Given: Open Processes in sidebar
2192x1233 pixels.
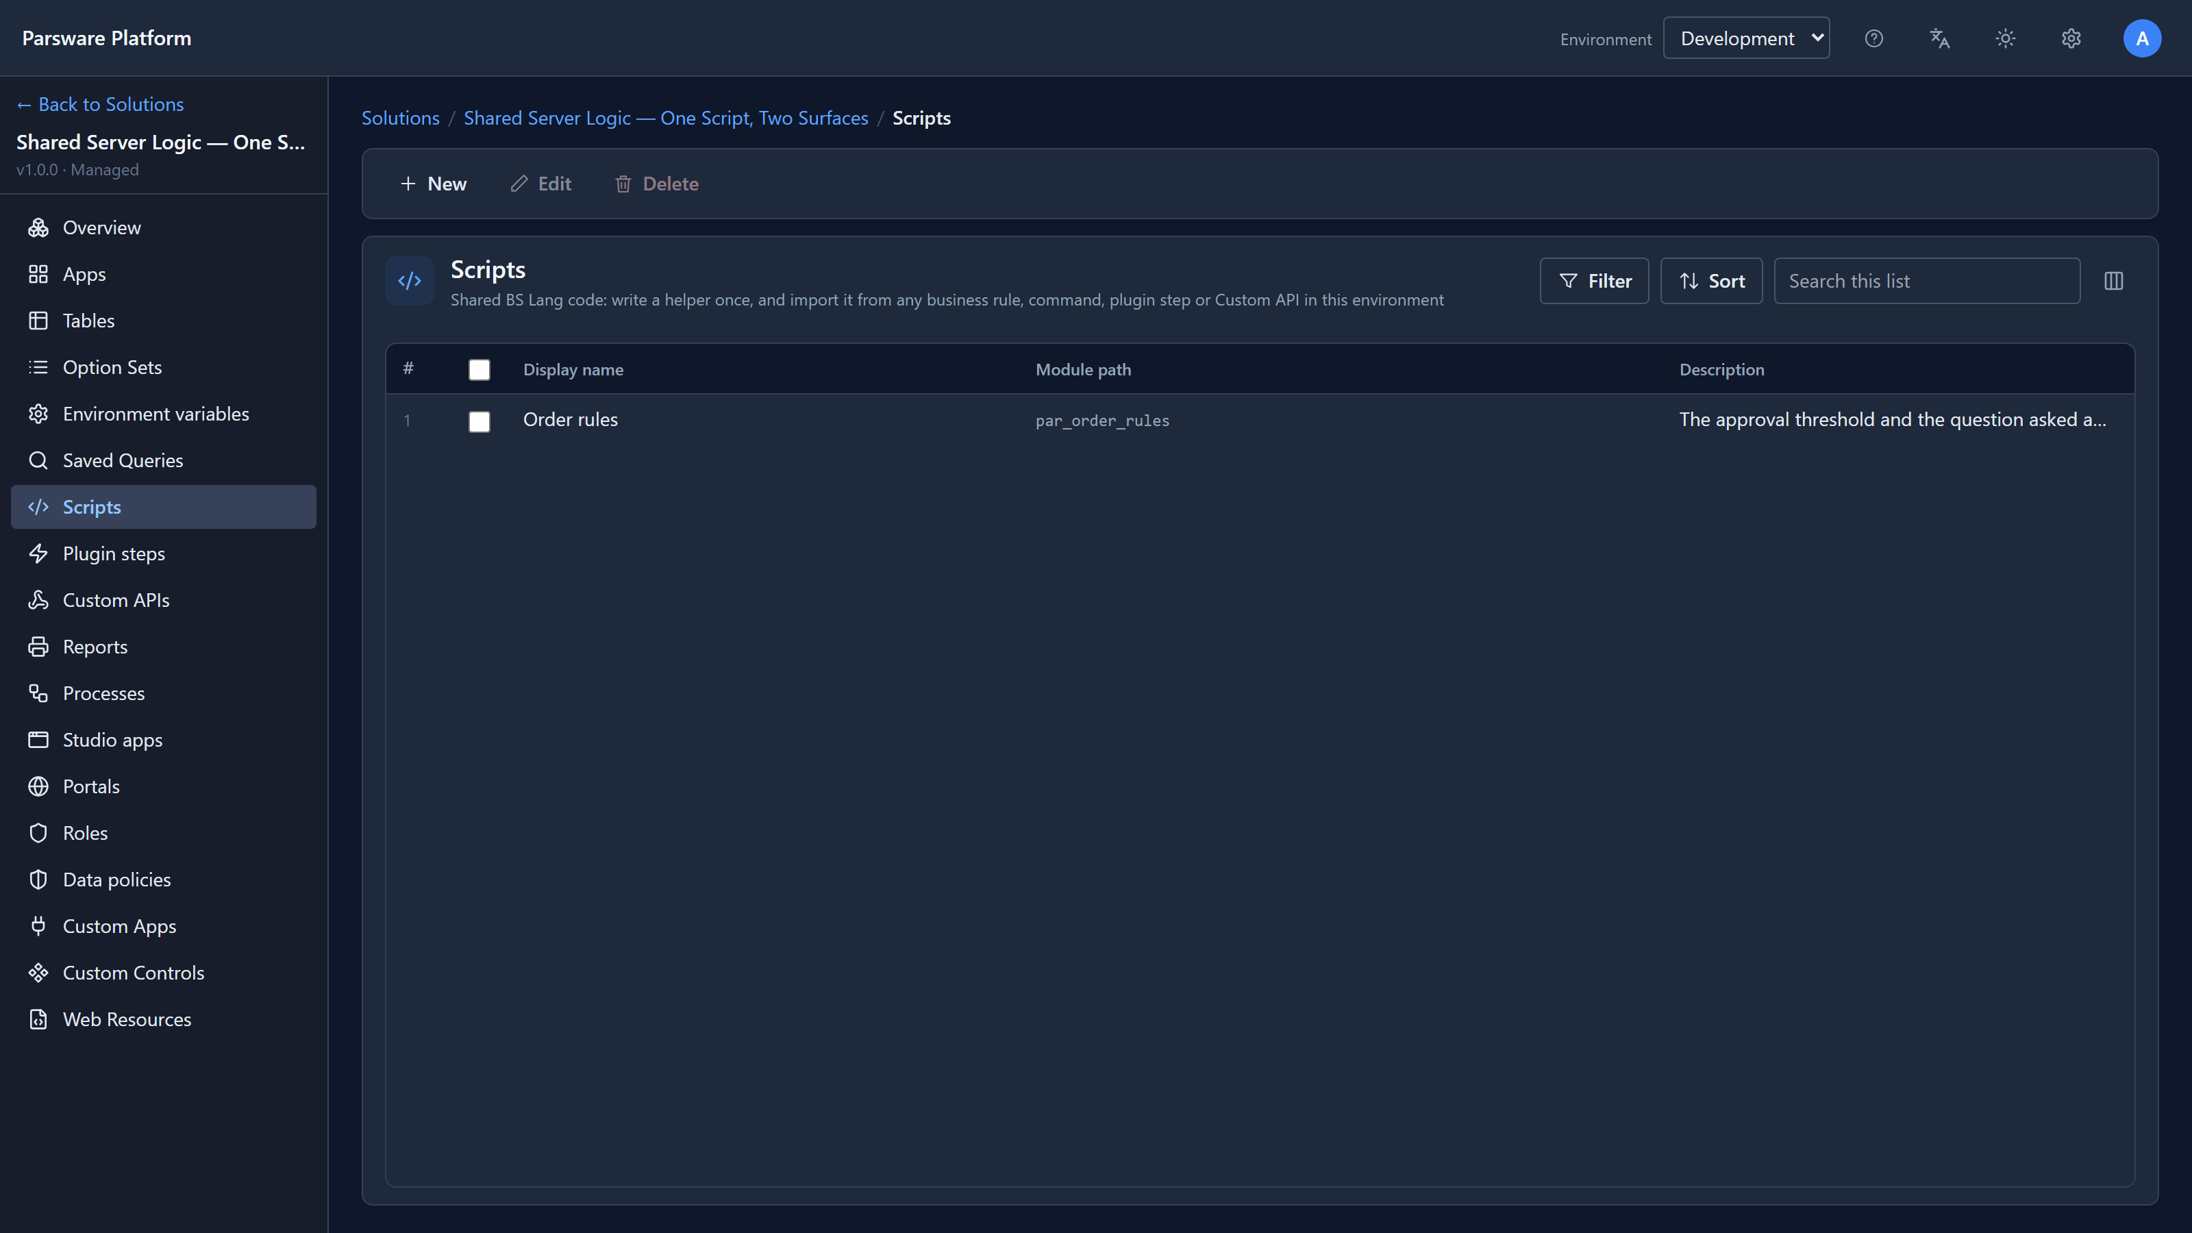Looking at the screenshot, I should click(164, 693).
